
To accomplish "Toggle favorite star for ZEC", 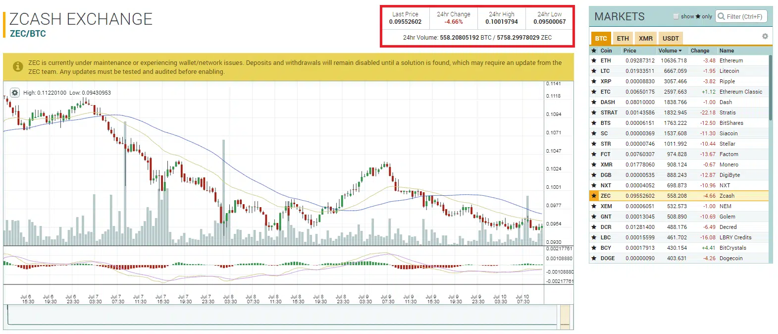I will (594, 196).
